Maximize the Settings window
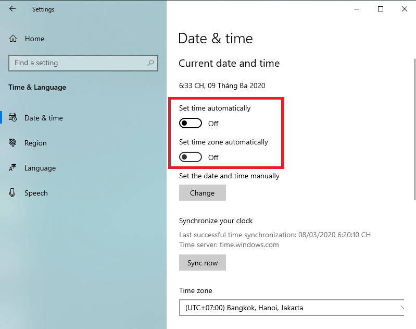This screenshot has height=329, width=416. [381, 9]
